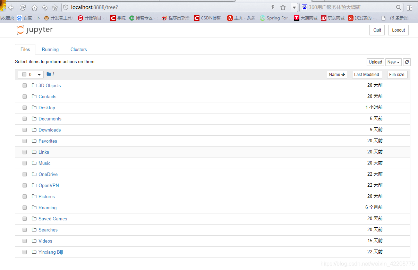
Task: Toggle the select-all checkbox in the list header
Action: tap(24, 74)
